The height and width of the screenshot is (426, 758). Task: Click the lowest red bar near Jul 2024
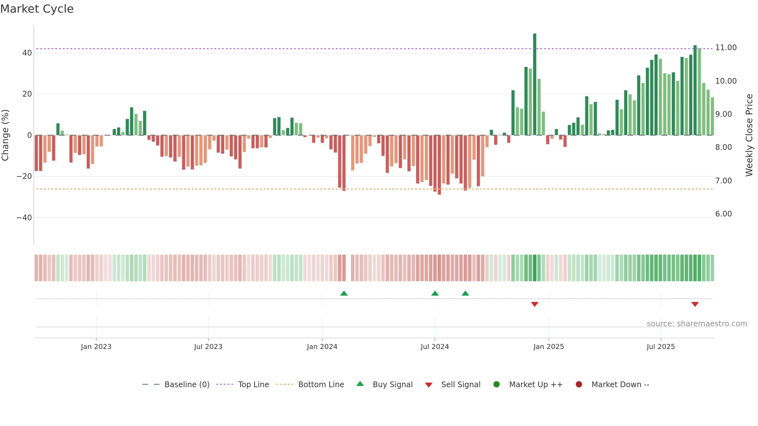click(x=439, y=165)
